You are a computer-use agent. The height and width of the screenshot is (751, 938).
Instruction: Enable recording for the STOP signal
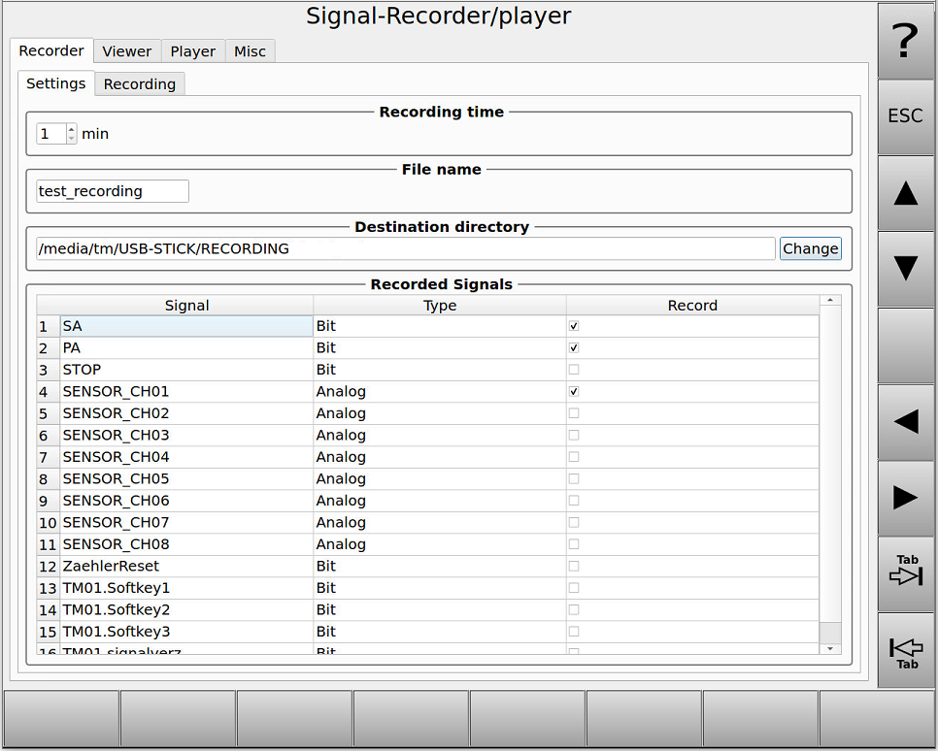[x=573, y=369]
